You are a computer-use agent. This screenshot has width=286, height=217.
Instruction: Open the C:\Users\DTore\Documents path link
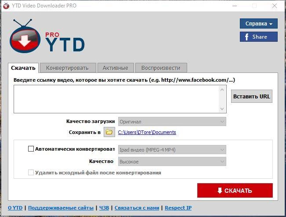(147, 132)
